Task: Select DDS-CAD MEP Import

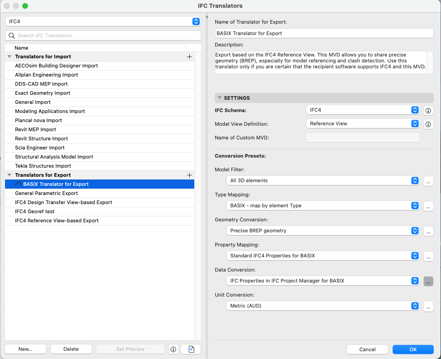Action: pos(99,84)
